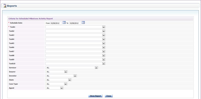Click the State label
Viewport: 201px width, 99px height.
point(11,80)
